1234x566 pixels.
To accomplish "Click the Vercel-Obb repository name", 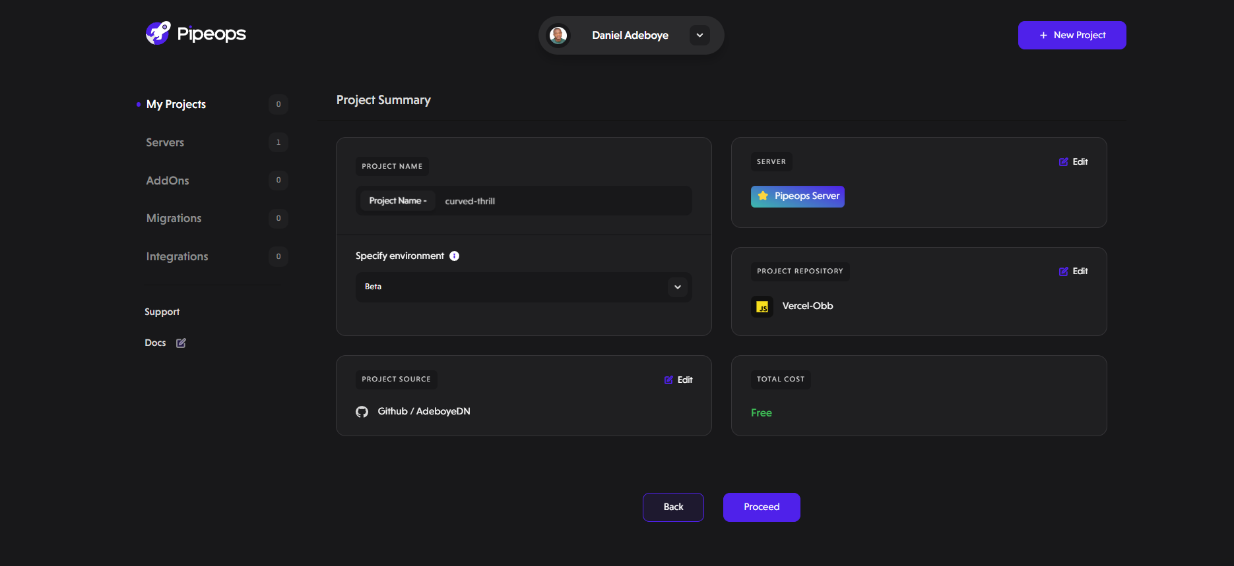I will click(808, 306).
